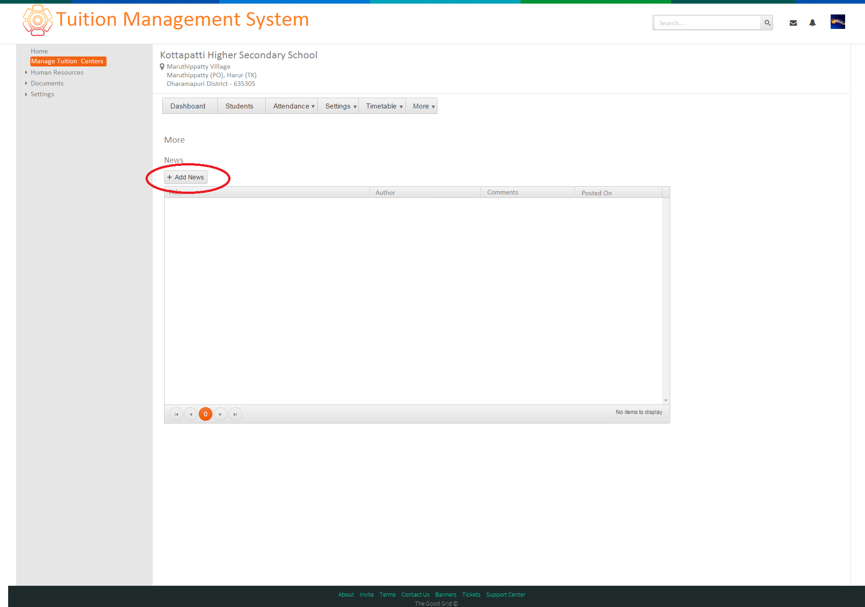
Task: Click the Add News button
Action: 186,177
